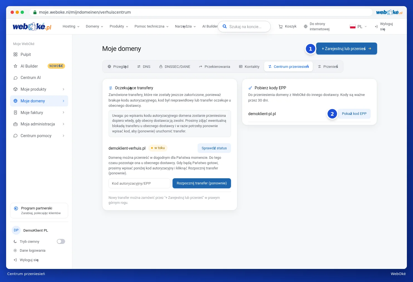The width and height of the screenshot is (413, 282).
Task: Switch to the Kontakty tab
Action: coord(249,67)
